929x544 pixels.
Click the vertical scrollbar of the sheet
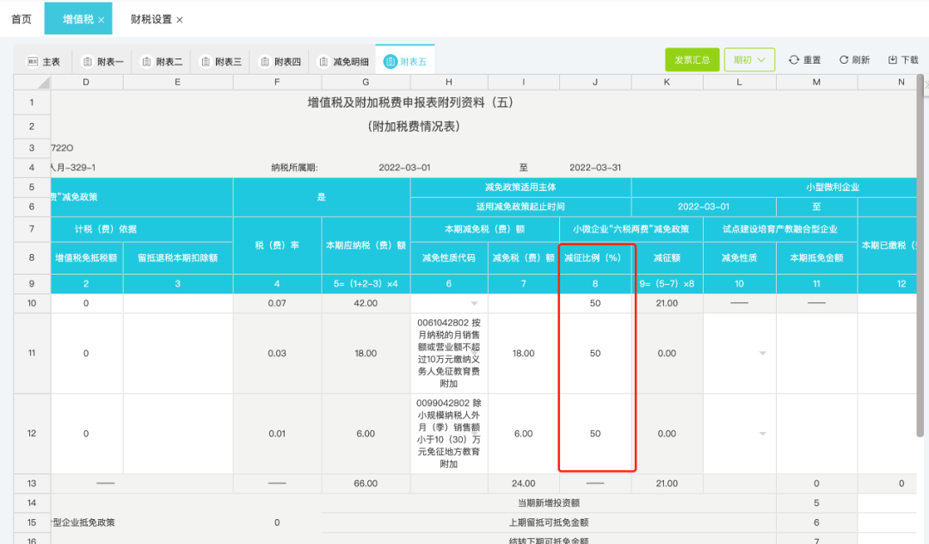(x=920, y=256)
